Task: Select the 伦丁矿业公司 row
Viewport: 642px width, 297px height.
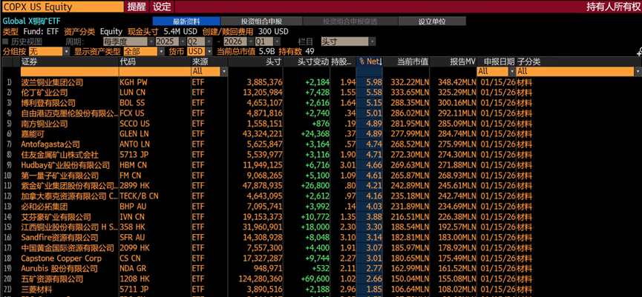Action: (321, 93)
